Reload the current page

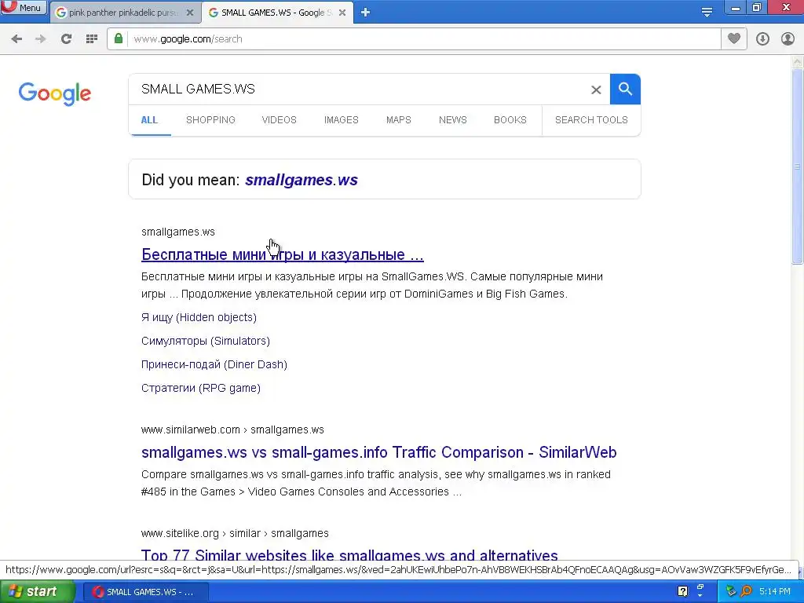(x=66, y=39)
